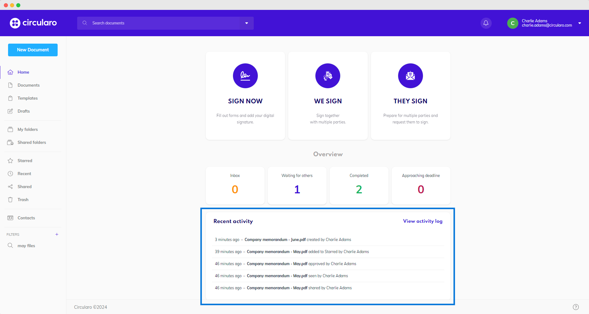
Task: Open Starred items in sidebar
Action: point(25,161)
